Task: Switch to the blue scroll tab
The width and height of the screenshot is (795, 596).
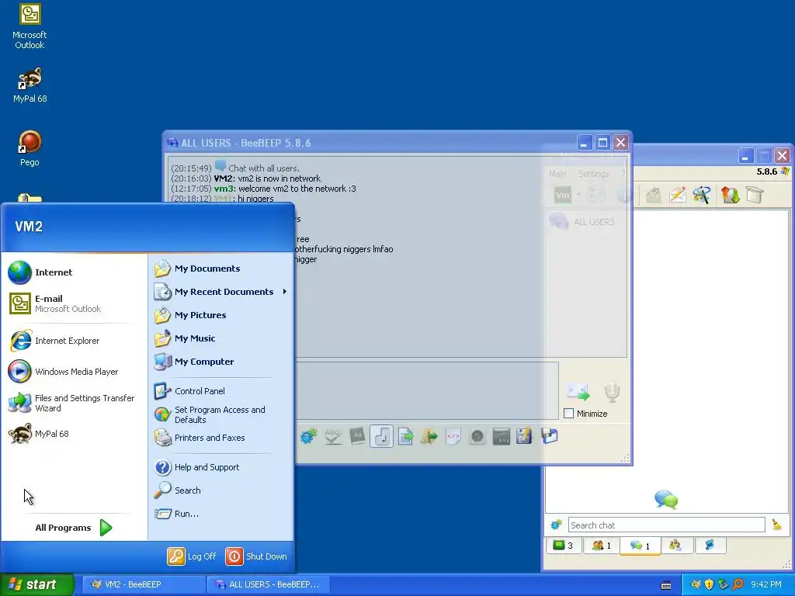Action: pos(710,546)
